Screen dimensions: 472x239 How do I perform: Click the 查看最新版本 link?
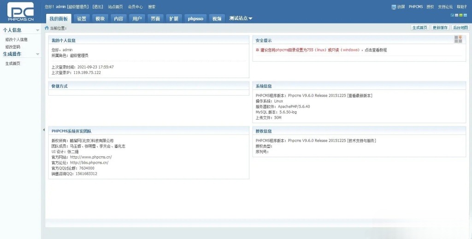click(x=360, y=96)
